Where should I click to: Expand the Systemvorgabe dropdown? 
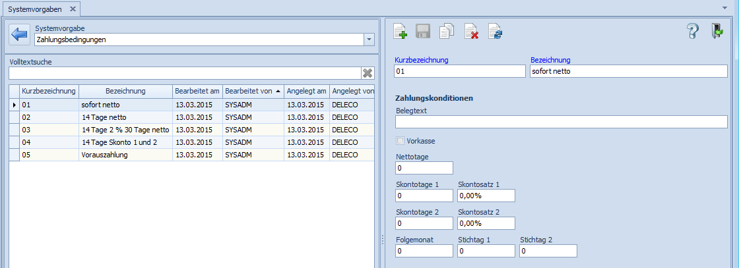[x=368, y=40]
